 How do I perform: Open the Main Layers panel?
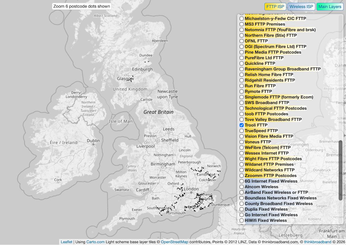pyautogui.click(x=330, y=6)
